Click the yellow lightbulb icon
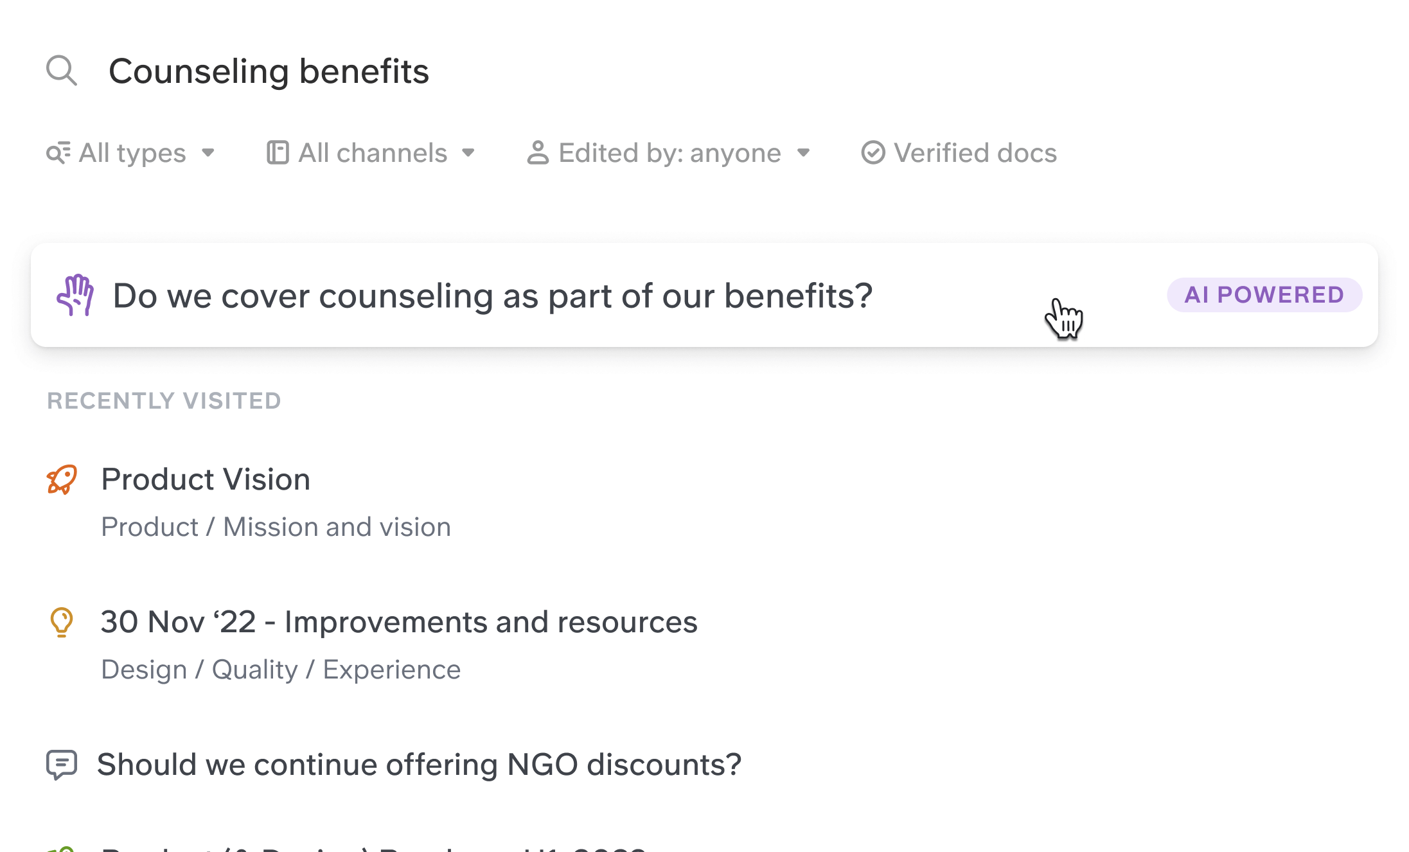Image resolution: width=1409 pixels, height=852 pixels. coord(62,622)
